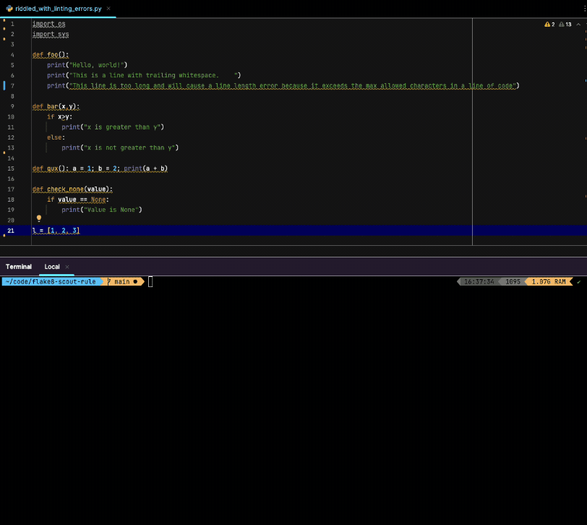The width and height of the screenshot is (587, 525).
Task: Click gutter line number 7 with blue change marker
Action: [x=12, y=86]
